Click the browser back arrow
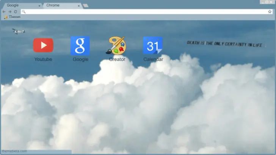276x155 pixels. [x=4, y=12]
